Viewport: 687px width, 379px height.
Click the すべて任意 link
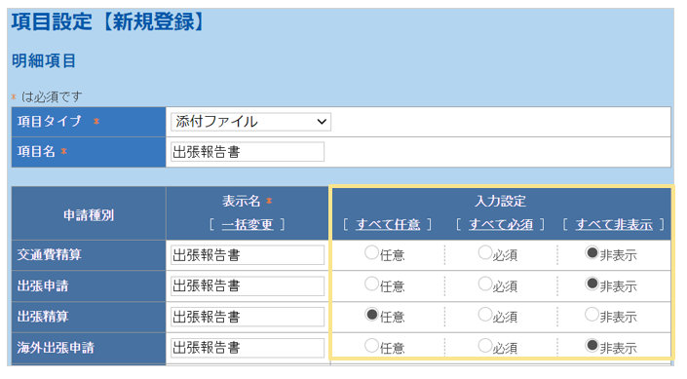tap(388, 224)
